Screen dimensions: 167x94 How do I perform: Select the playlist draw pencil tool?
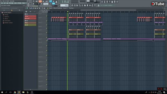point(30,8)
